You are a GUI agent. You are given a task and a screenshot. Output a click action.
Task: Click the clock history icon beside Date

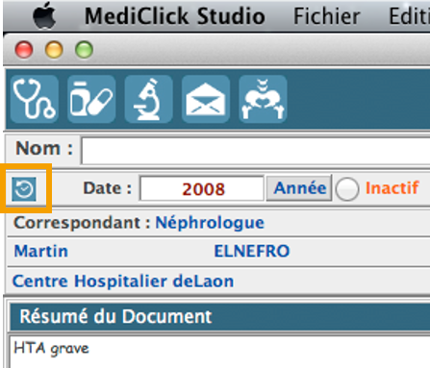pos(24,189)
